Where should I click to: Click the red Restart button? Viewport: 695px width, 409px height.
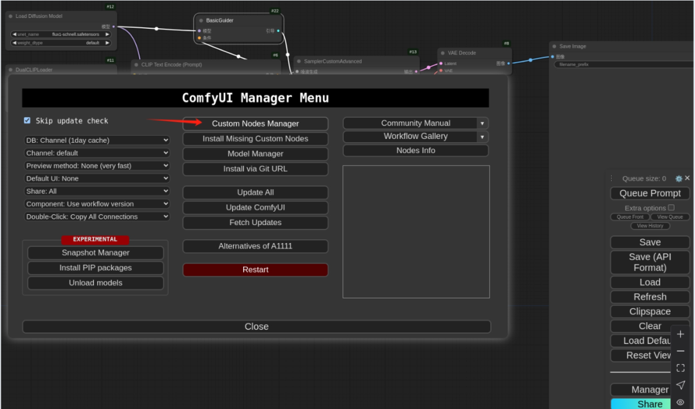click(255, 269)
